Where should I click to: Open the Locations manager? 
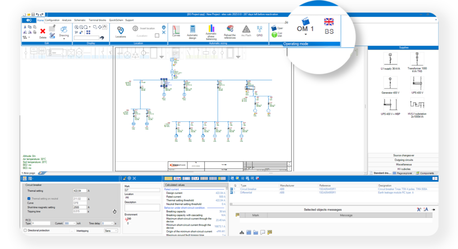[x=120, y=31]
